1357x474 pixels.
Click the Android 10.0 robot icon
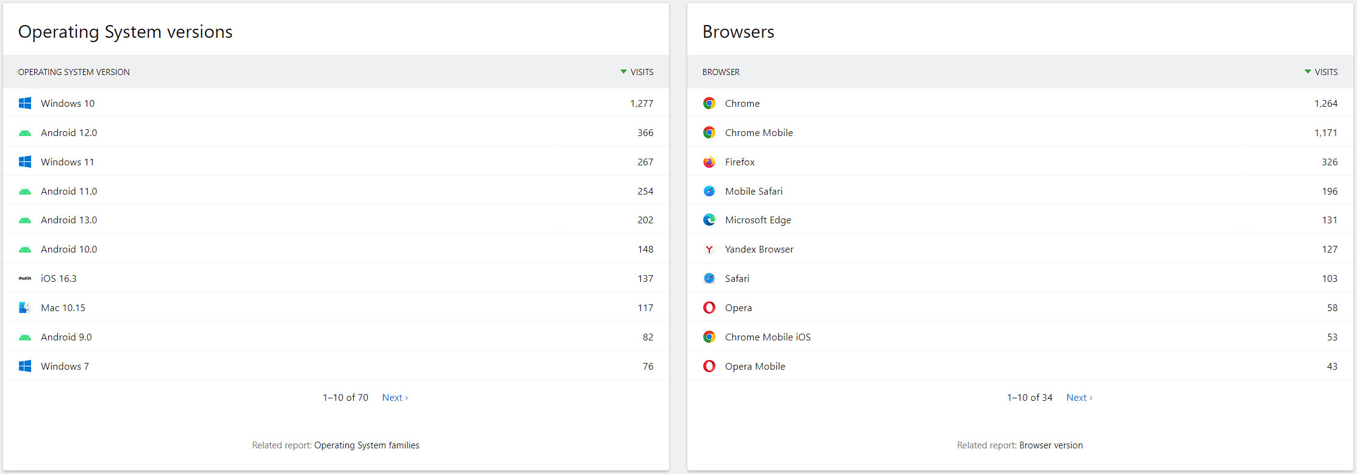point(25,250)
